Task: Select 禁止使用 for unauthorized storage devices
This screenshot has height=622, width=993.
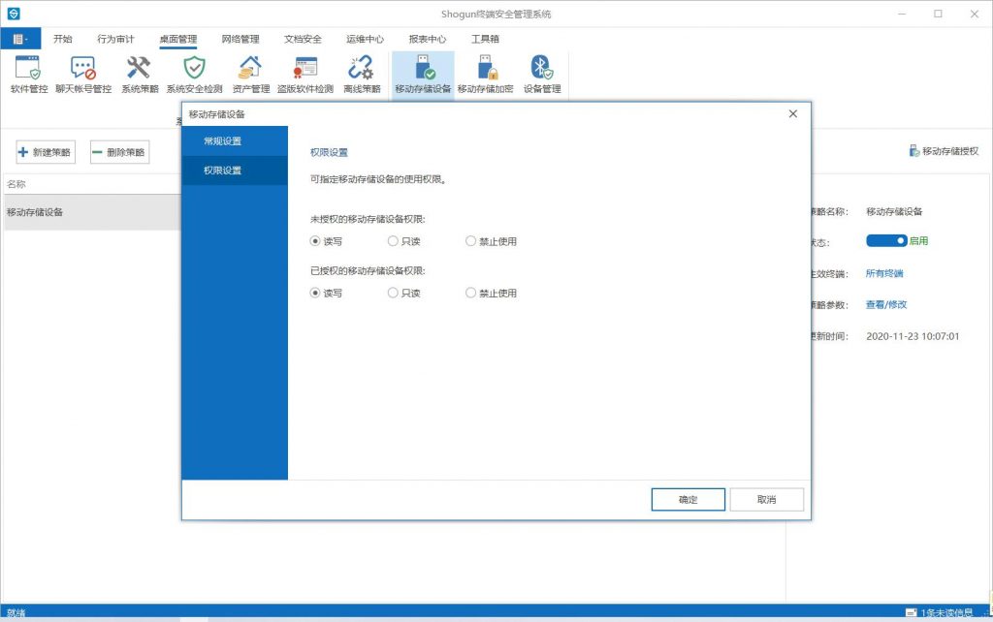Action: click(x=471, y=241)
